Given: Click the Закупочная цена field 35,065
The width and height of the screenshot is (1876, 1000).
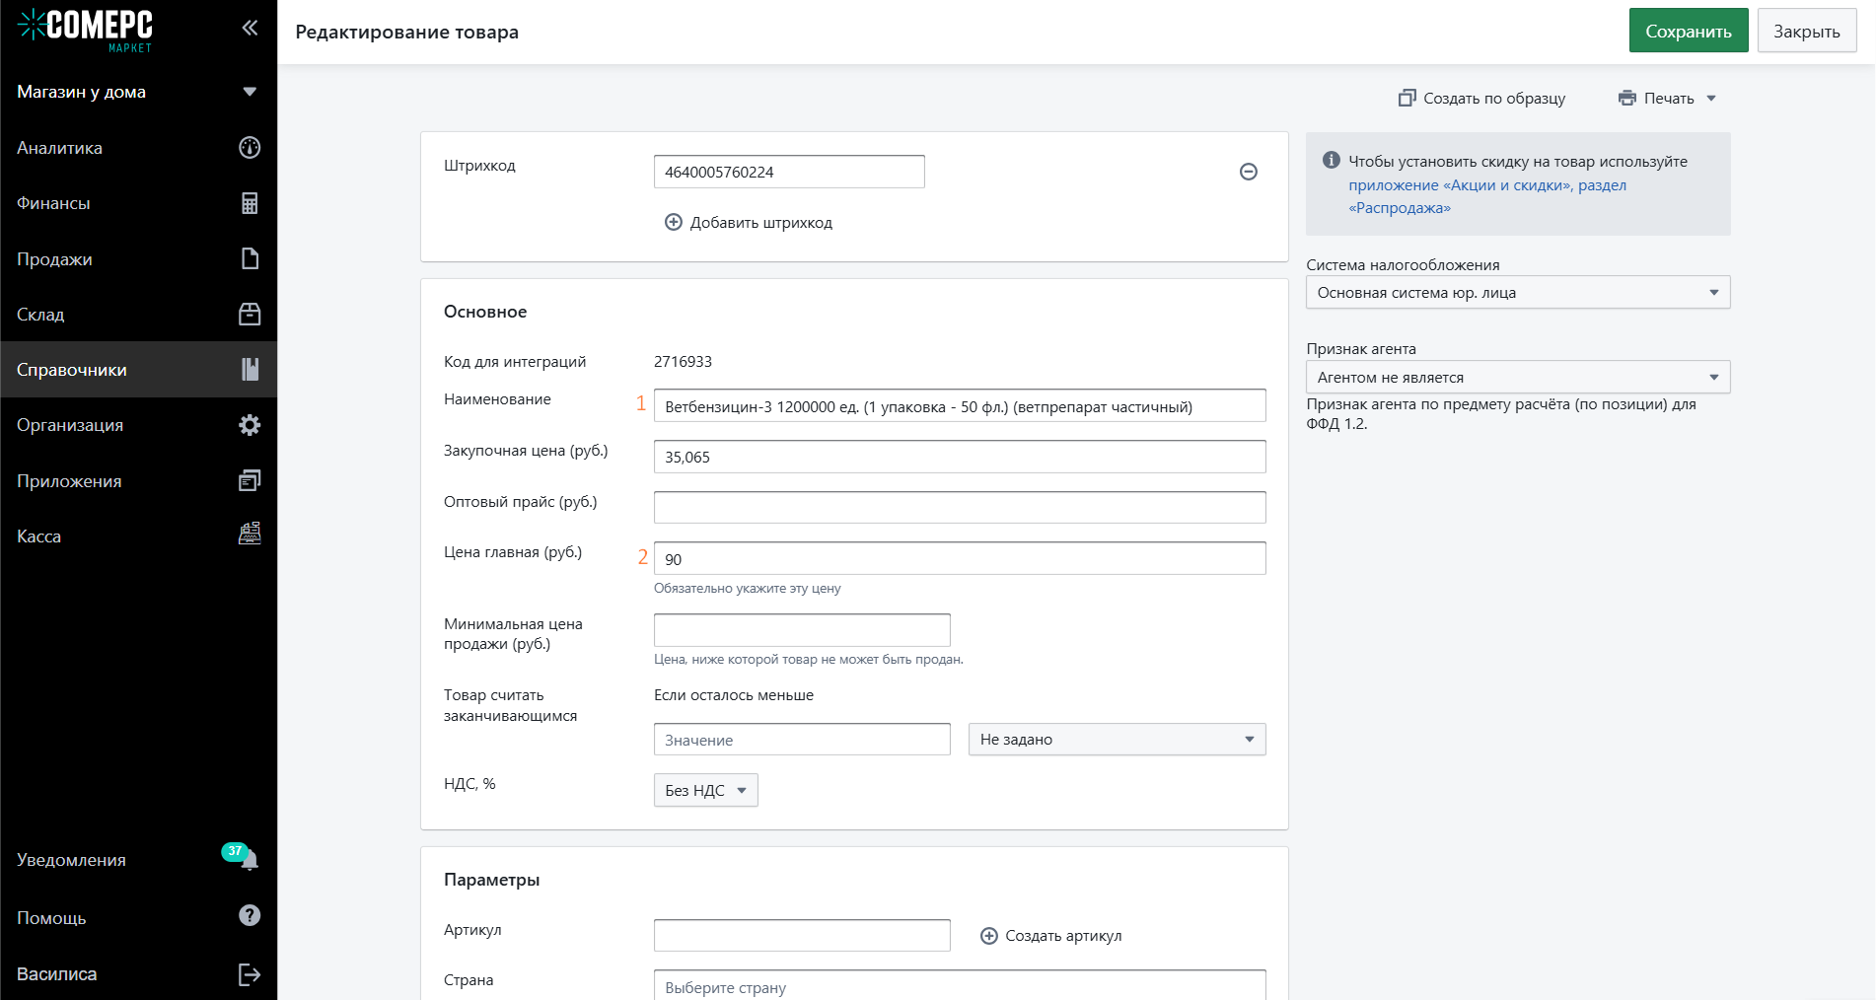Looking at the screenshot, I should [x=960, y=457].
